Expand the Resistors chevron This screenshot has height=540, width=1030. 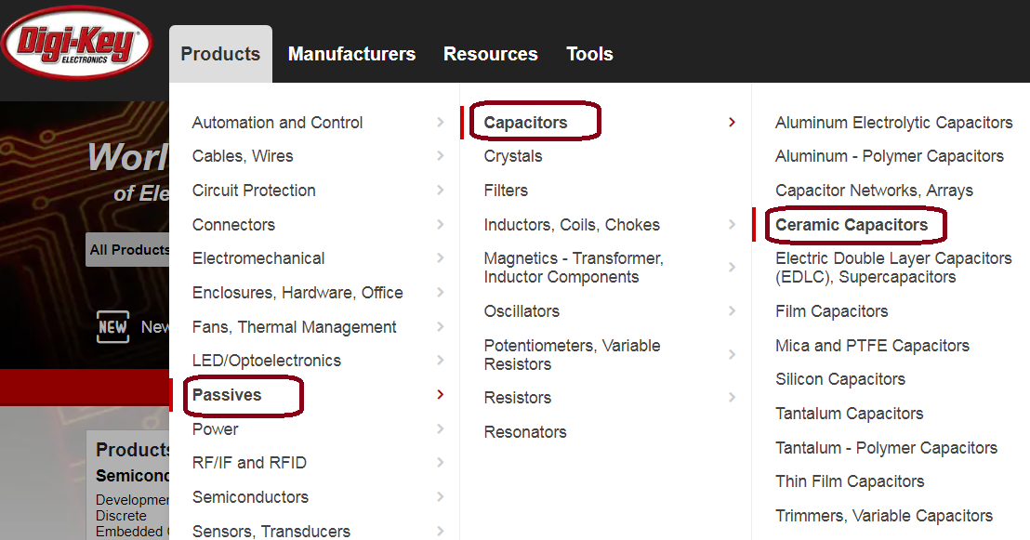(732, 398)
